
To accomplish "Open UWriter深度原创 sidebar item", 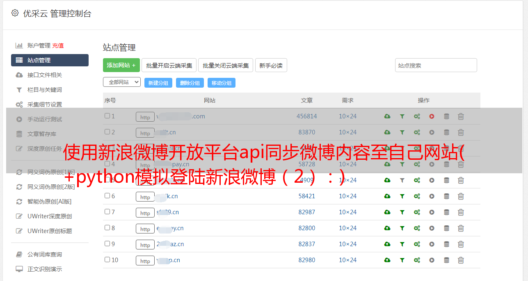I will [x=50, y=216].
